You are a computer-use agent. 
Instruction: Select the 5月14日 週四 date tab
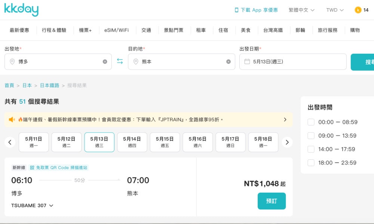click(132, 142)
